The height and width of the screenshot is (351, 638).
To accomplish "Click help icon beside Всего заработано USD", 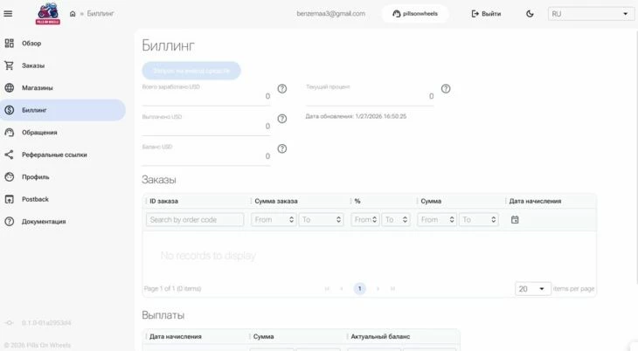I will tap(282, 89).
